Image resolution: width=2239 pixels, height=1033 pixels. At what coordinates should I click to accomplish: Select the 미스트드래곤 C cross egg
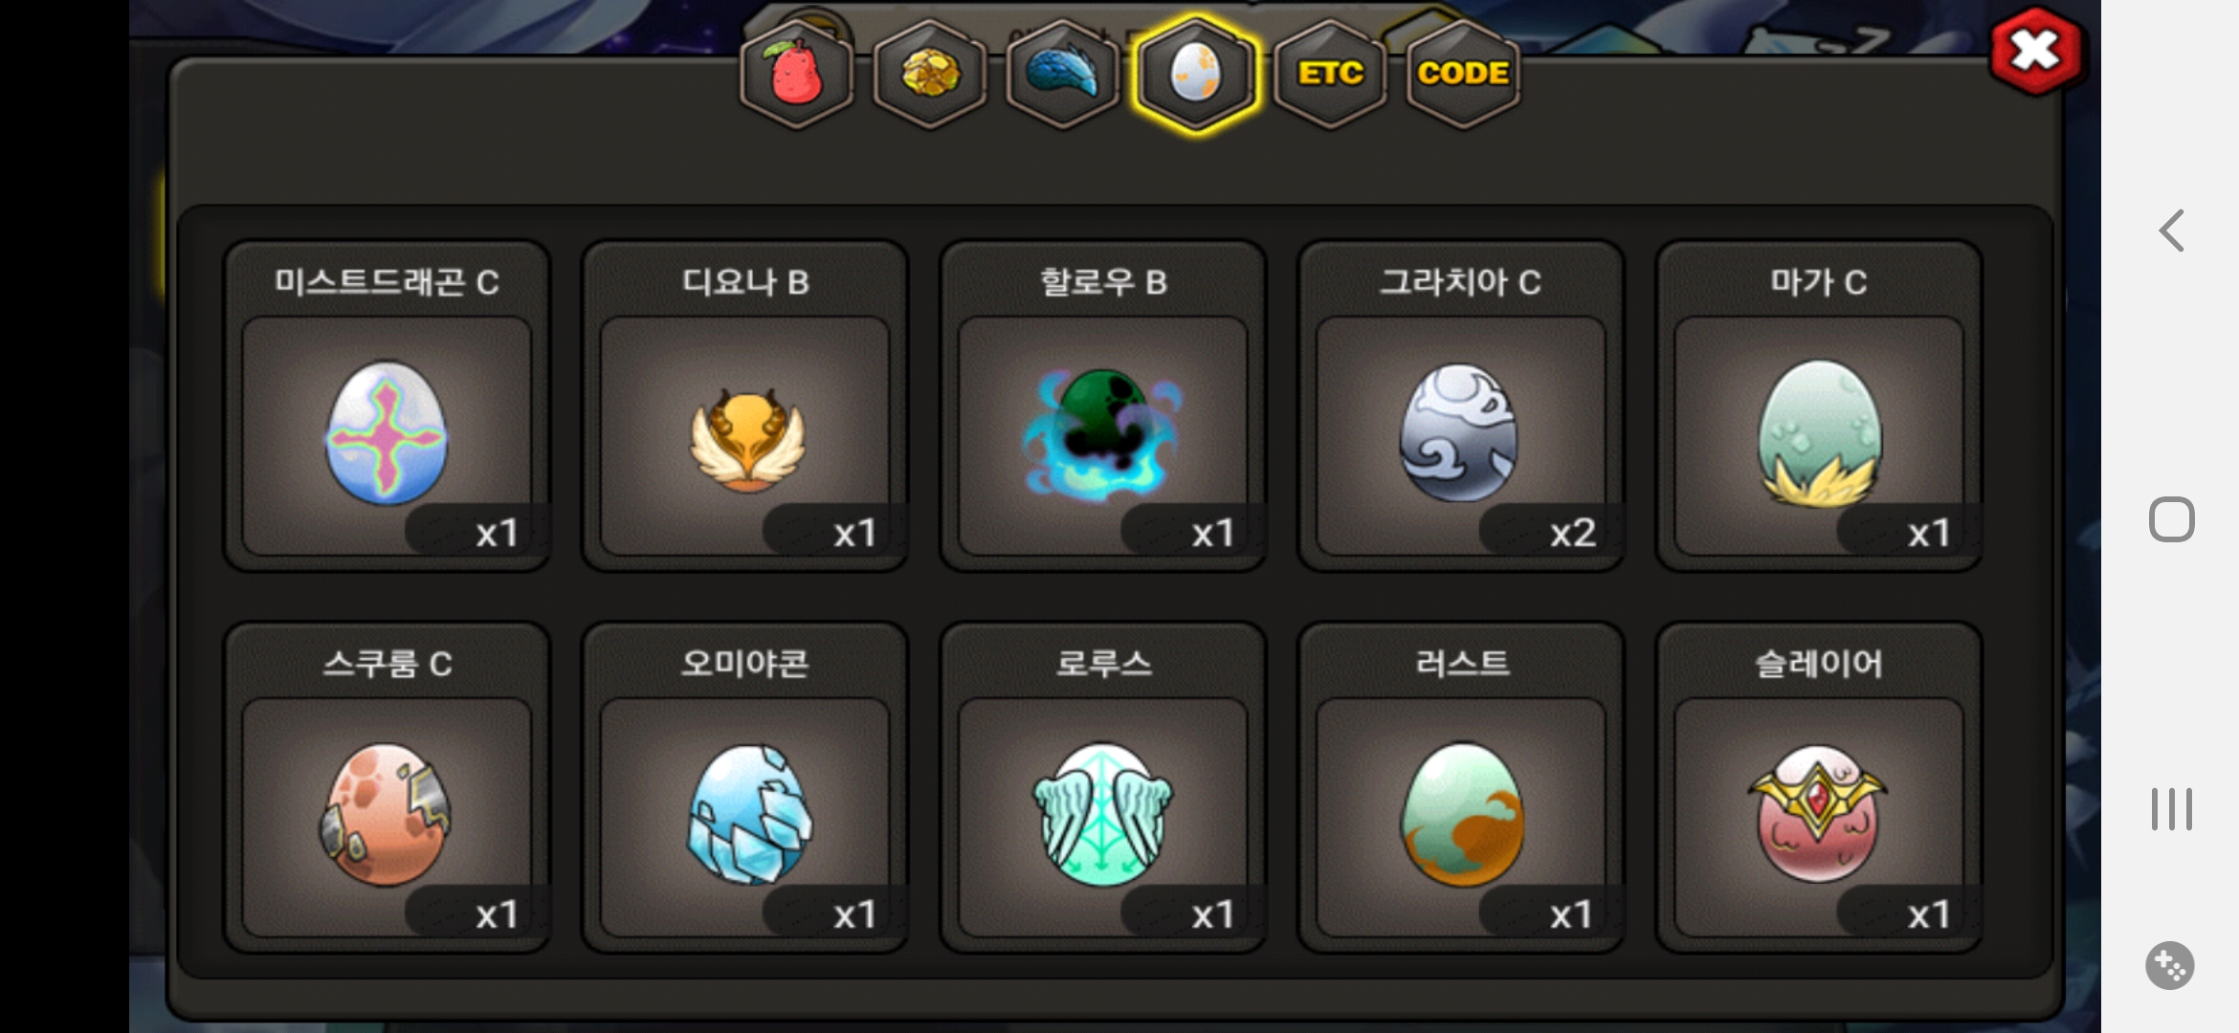pos(387,406)
